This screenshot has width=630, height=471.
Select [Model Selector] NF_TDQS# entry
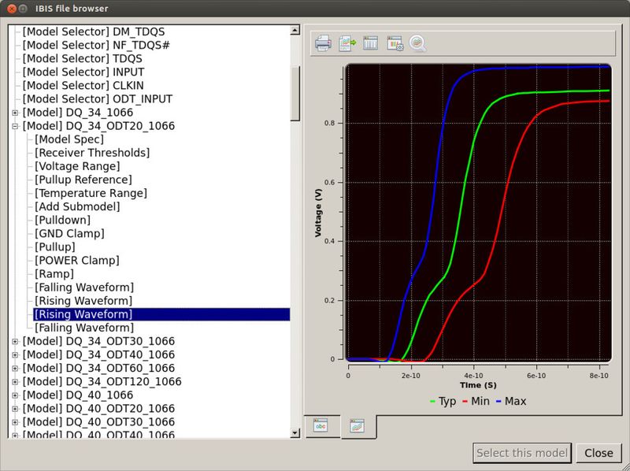pos(96,45)
